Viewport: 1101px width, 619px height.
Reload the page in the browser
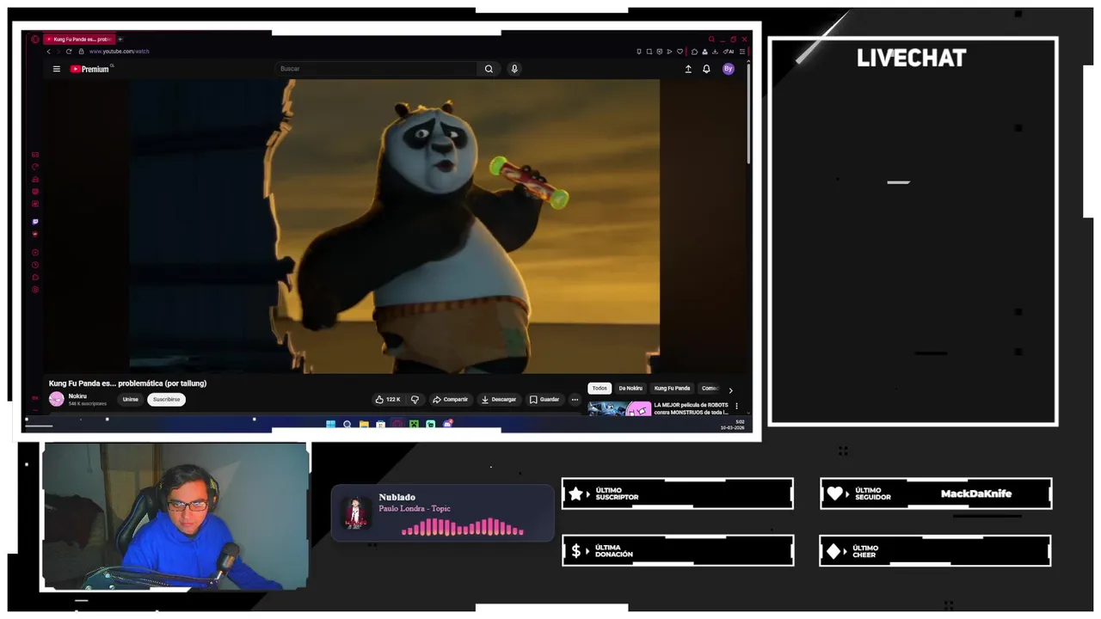[69, 52]
